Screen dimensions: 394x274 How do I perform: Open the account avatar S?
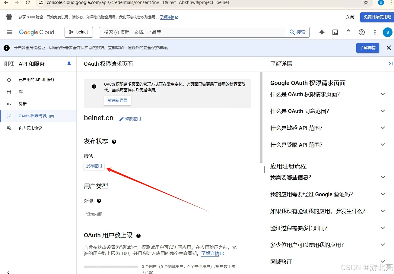388,32
